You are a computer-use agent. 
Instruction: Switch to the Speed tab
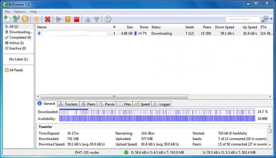(142, 104)
